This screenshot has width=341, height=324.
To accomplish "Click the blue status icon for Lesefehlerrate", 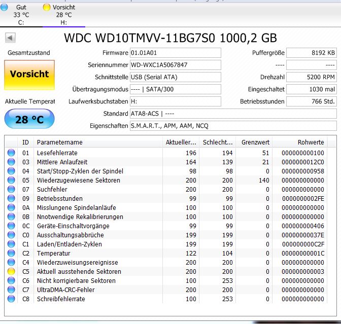I will click(11, 153).
